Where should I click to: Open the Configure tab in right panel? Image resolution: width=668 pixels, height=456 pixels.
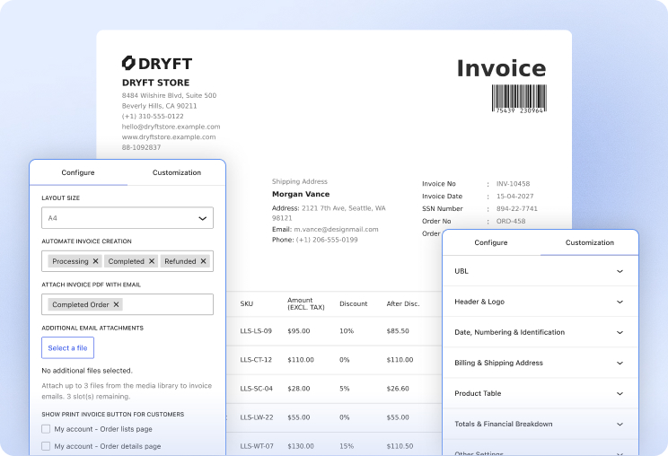pyautogui.click(x=491, y=242)
